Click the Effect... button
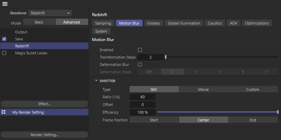 (44, 104)
